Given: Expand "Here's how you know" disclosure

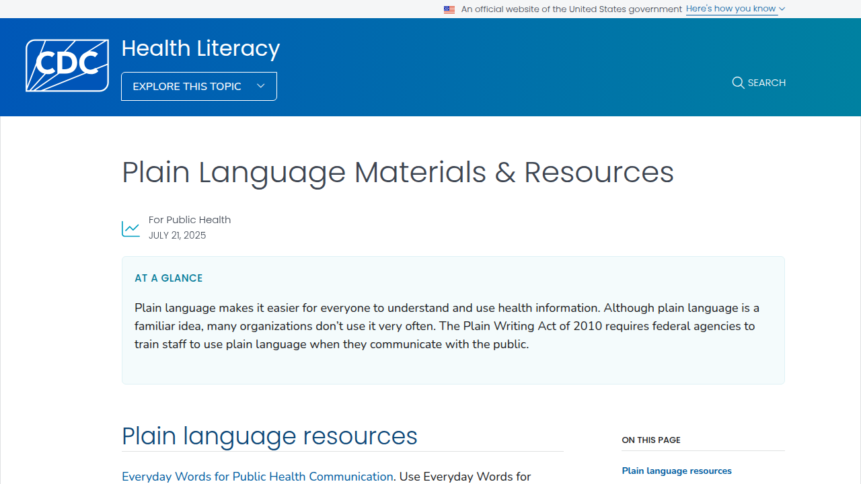Looking at the screenshot, I should coord(735,9).
